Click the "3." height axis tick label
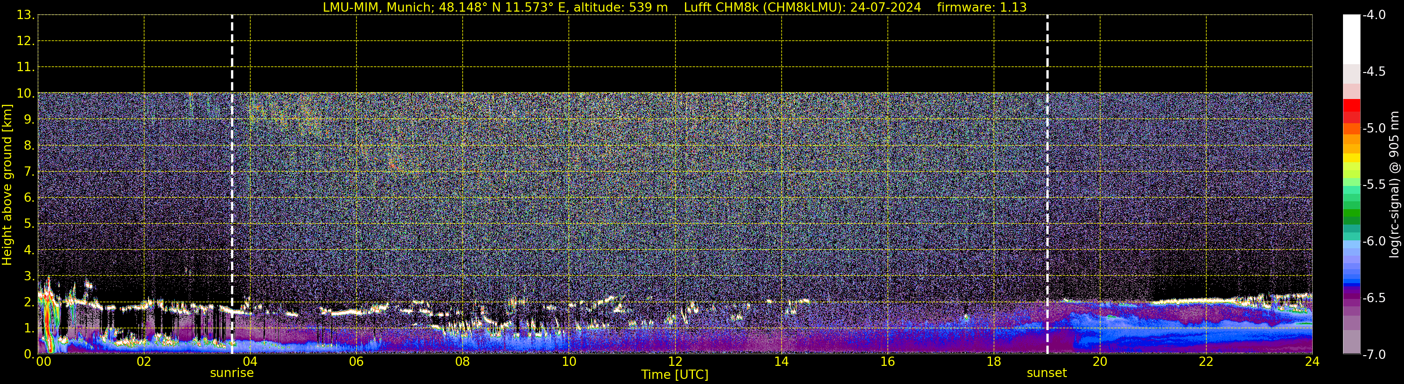The height and width of the screenshot is (384, 1404). click(x=29, y=276)
